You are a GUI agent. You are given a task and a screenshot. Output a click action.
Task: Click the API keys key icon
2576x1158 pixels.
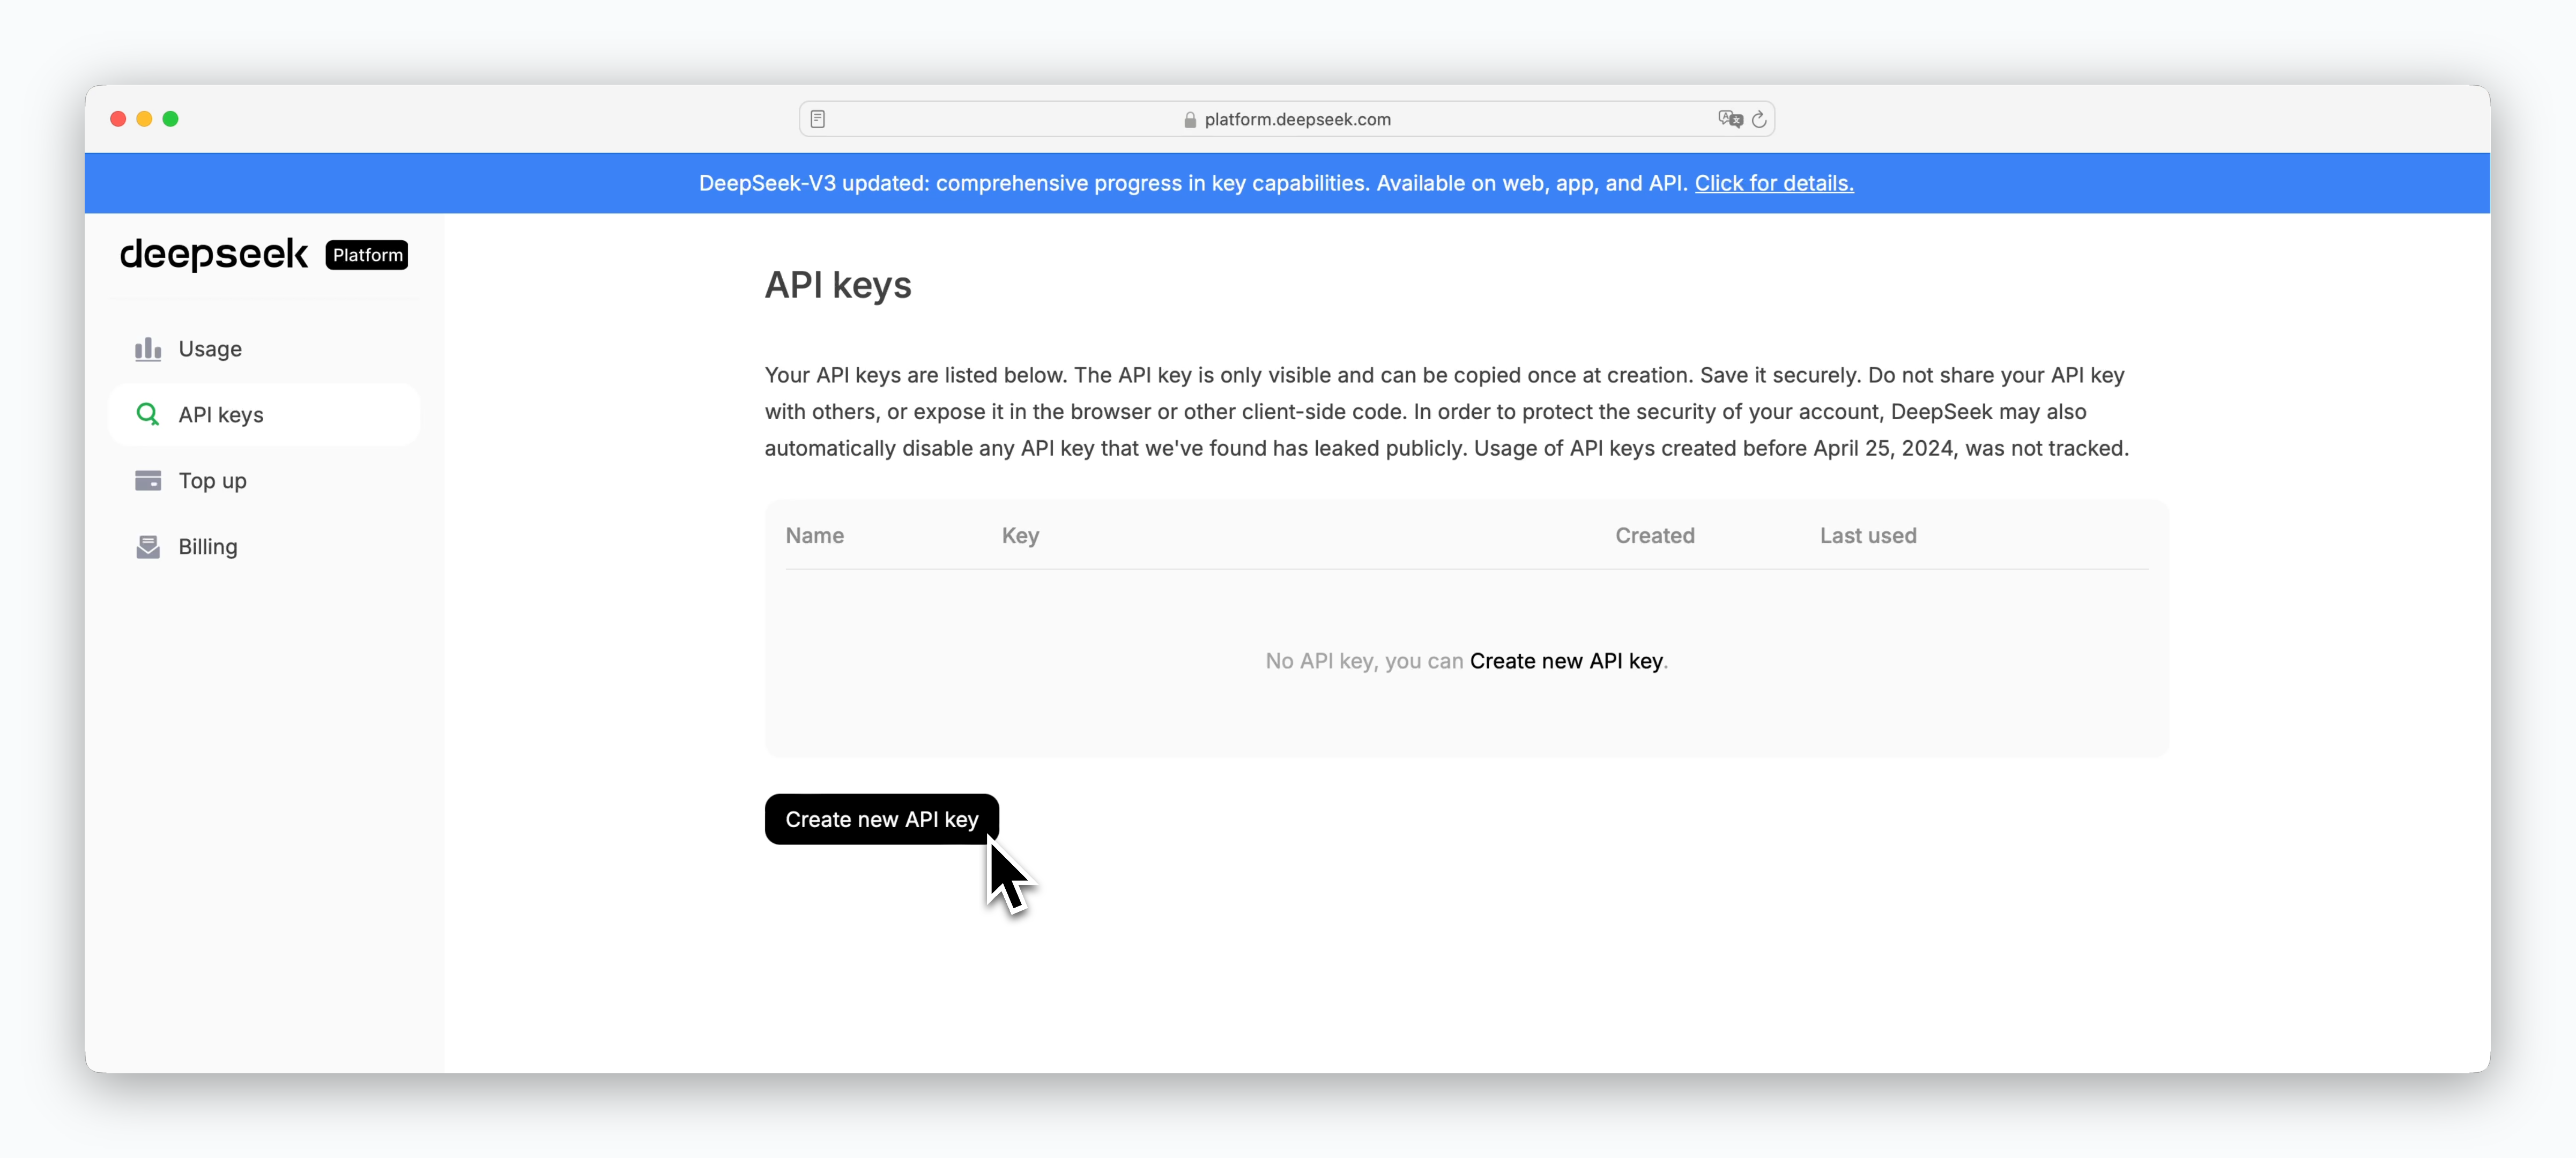pos(148,415)
